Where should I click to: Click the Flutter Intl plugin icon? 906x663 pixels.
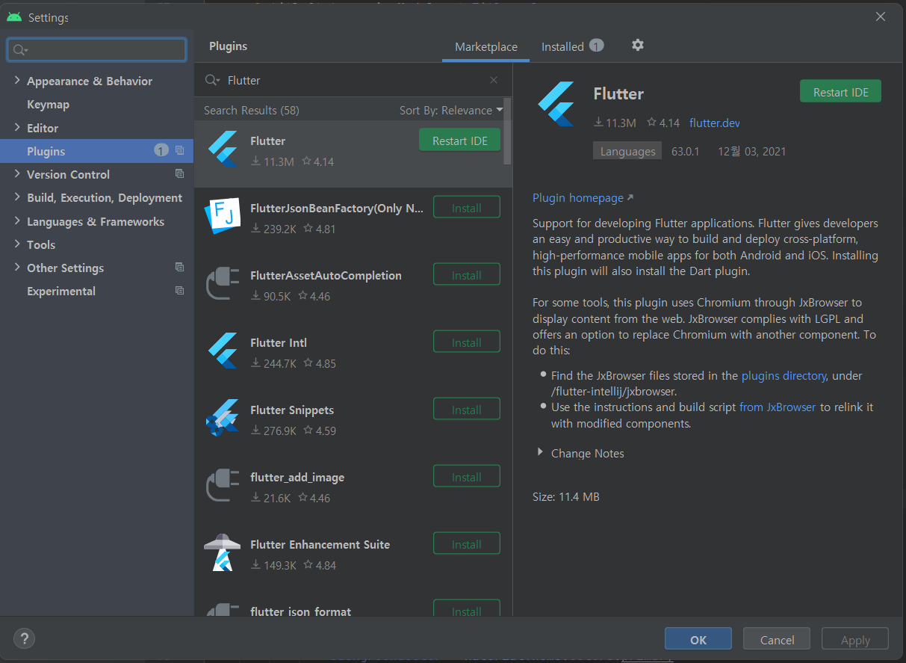pyautogui.click(x=222, y=350)
